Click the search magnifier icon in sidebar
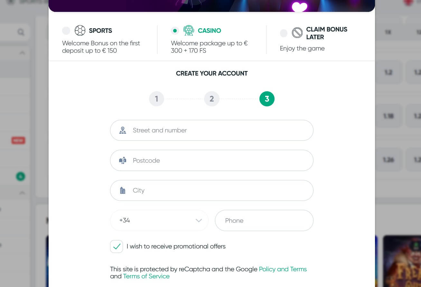 [21, 32]
